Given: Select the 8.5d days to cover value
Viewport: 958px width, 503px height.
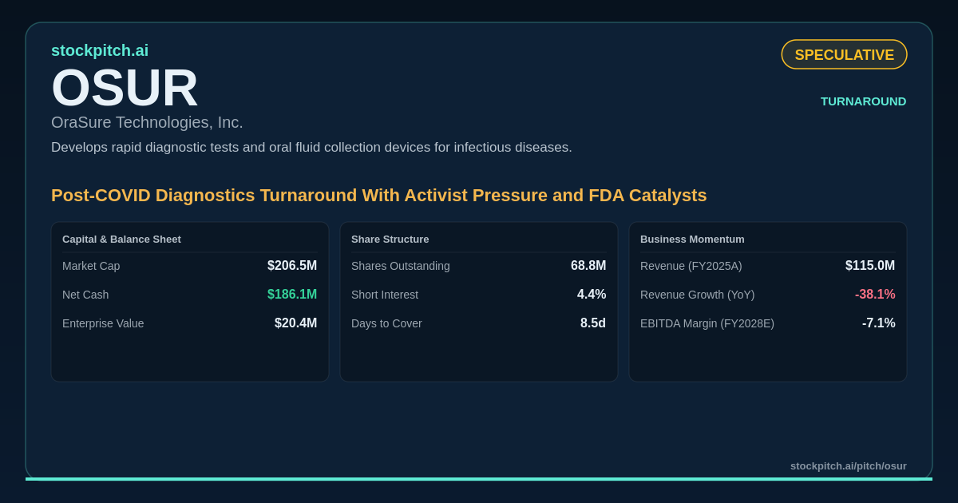Looking at the screenshot, I should point(593,323).
